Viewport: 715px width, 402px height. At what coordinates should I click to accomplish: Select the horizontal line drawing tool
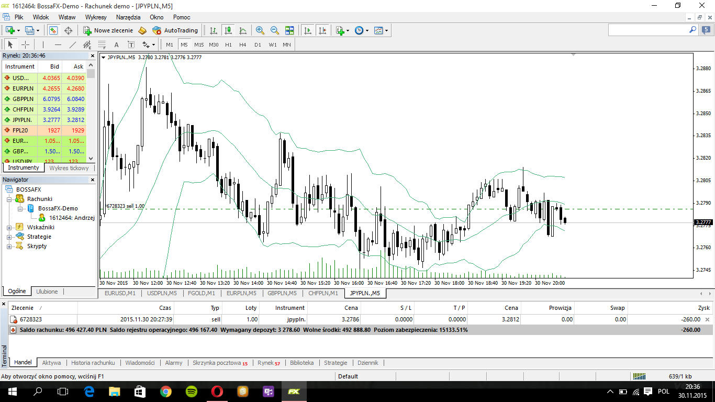pyautogui.click(x=58, y=44)
